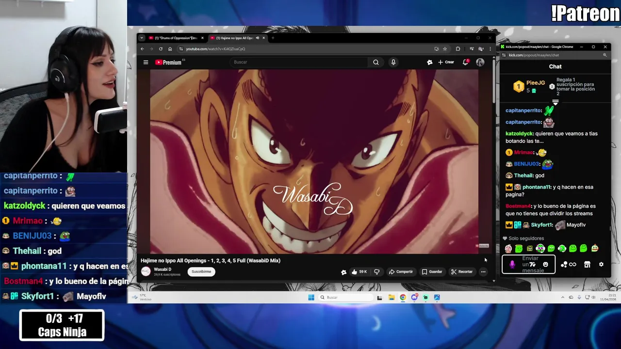
Task: Bookmark this page with star icon
Action: (444, 48)
